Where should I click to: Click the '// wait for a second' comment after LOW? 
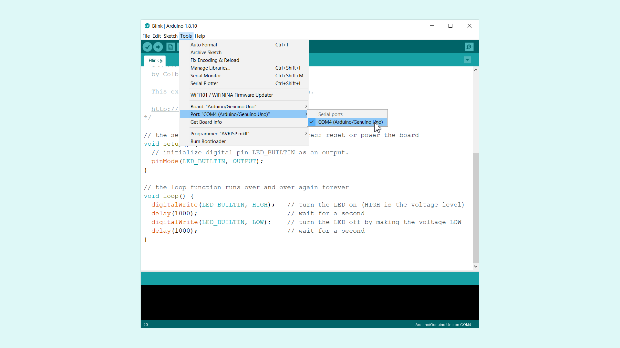[x=326, y=231]
